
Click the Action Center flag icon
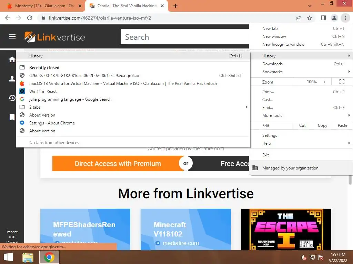pyautogui.click(x=321, y=257)
